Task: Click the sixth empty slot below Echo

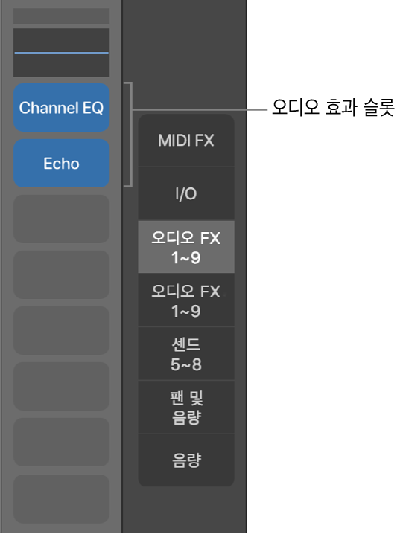Action: pyautogui.click(x=61, y=499)
